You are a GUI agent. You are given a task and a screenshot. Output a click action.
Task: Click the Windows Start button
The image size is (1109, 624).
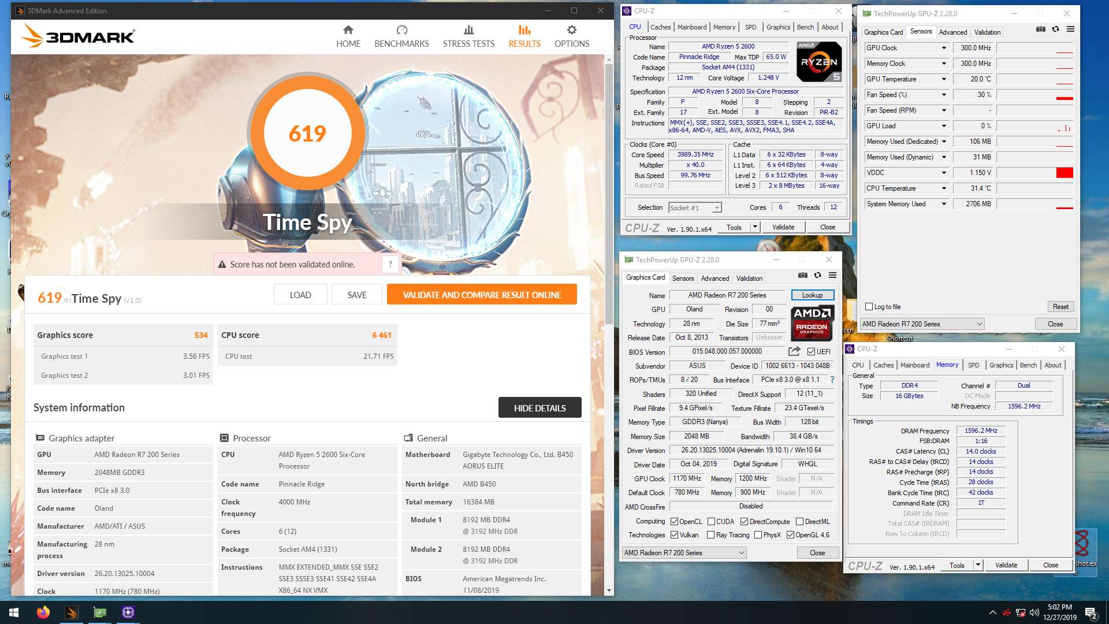(x=14, y=612)
